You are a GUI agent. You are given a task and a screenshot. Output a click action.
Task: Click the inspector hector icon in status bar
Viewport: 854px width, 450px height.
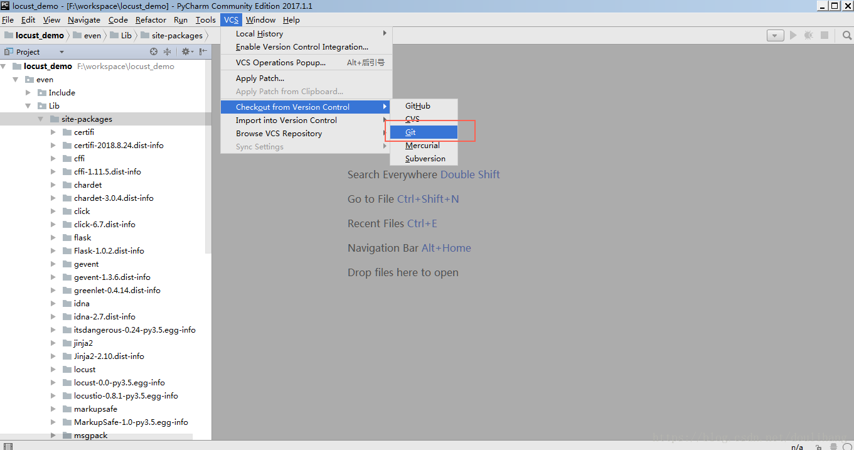tap(834, 447)
